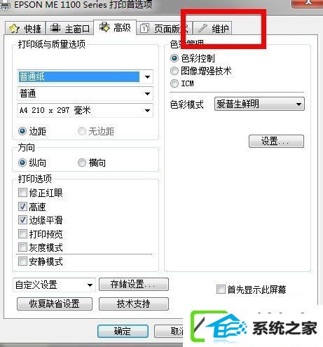Click the star icon on the 快捷 tab
This screenshot has height=347, width=323.
pyautogui.click(x=14, y=28)
